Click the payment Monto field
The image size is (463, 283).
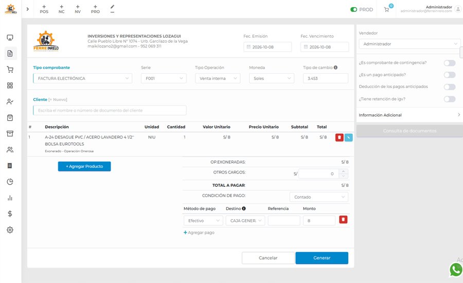319,221
